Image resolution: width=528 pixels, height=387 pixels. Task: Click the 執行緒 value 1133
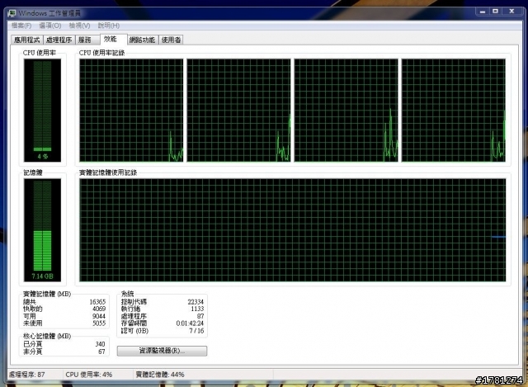[197, 309]
